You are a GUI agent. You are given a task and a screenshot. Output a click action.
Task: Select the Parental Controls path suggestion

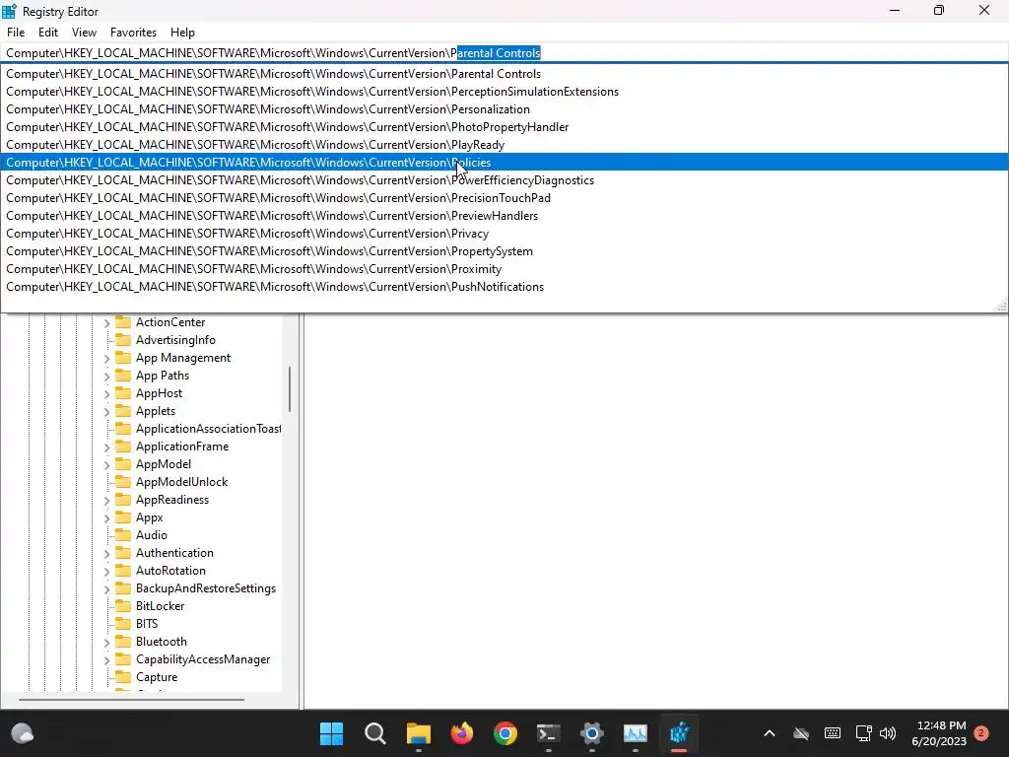(504, 73)
